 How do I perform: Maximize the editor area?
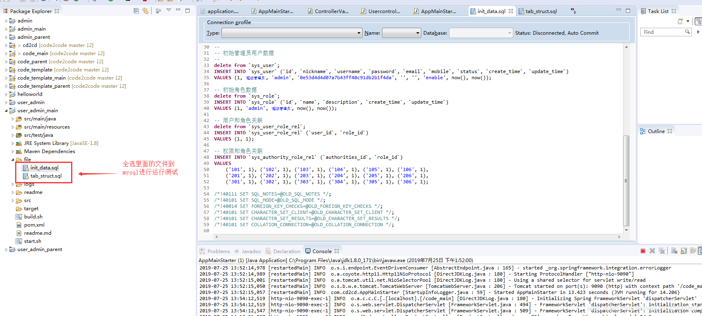pos(628,11)
